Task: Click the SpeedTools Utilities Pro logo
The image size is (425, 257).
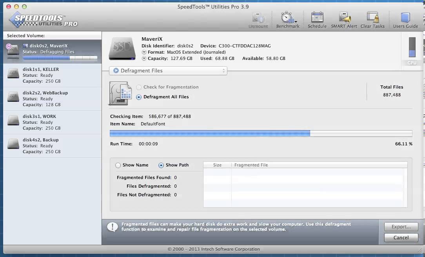Action: click(44, 20)
